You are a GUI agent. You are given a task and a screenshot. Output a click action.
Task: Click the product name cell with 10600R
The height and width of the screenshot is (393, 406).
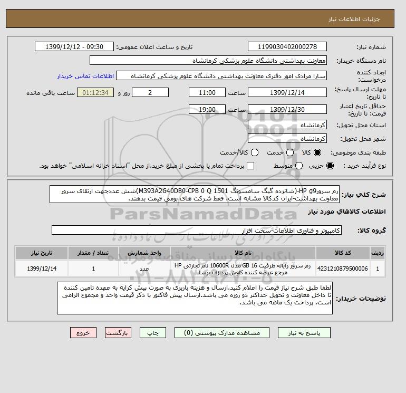click(243, 269)
